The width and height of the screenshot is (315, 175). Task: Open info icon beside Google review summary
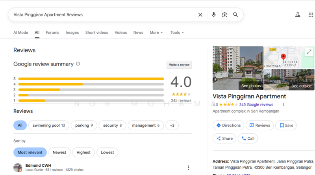click(x=78, y=64)
